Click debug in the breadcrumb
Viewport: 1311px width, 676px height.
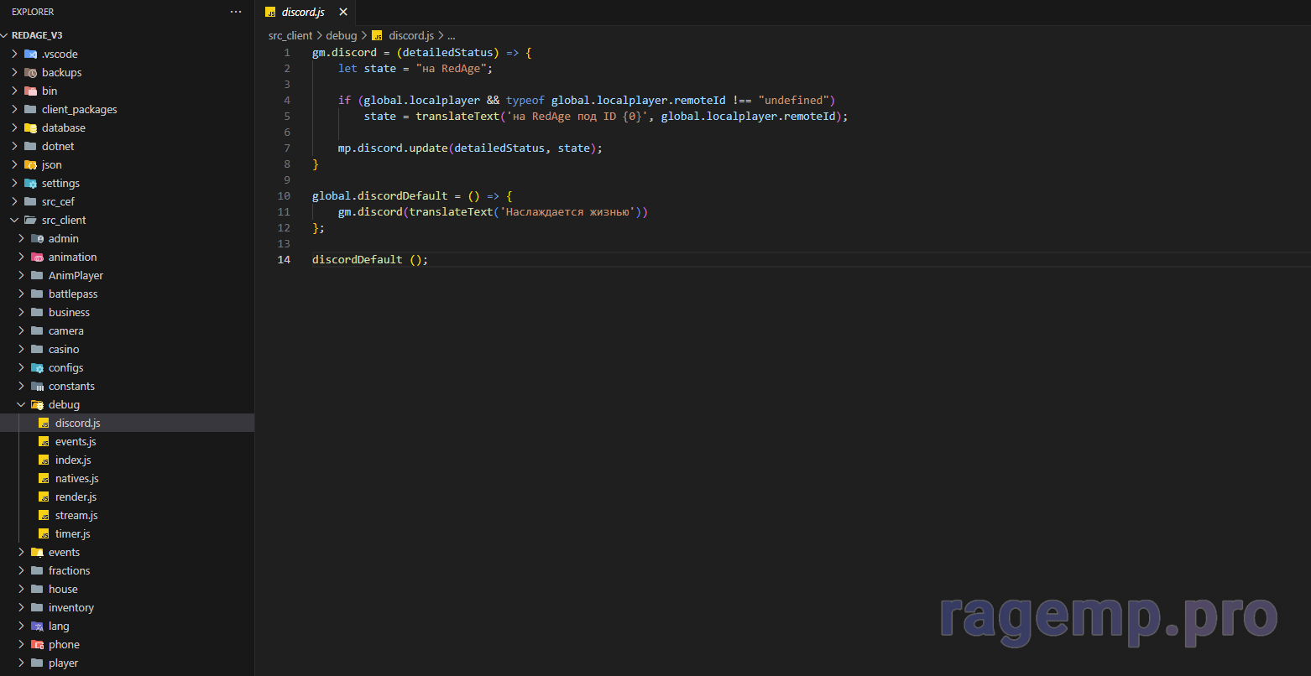coord(342,35)
